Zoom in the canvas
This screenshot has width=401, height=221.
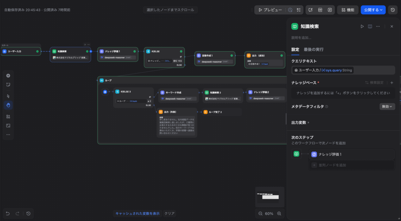click(x=279, y=214)
